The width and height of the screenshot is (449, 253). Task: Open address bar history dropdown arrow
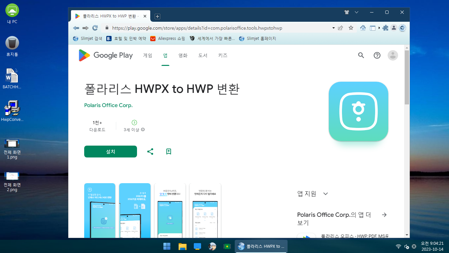click(333, 28)
